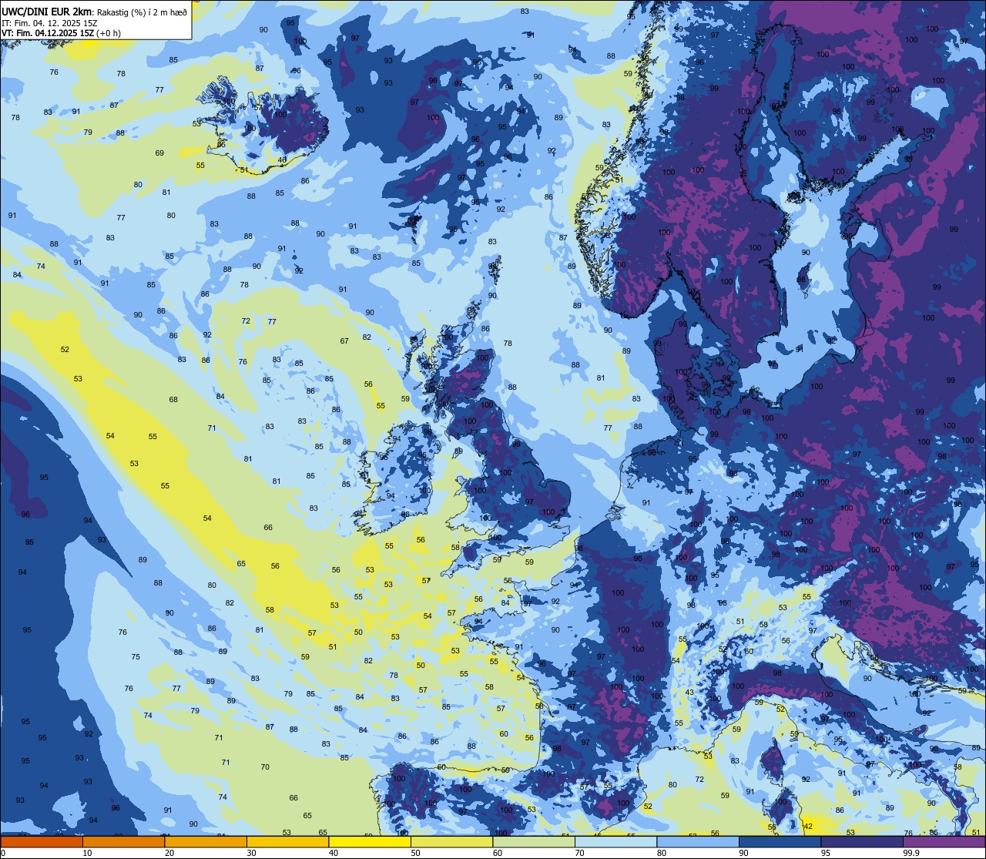Click the 10–20% orange legend swatch
The height and width of the screenshot is (859, 986).
123,841
